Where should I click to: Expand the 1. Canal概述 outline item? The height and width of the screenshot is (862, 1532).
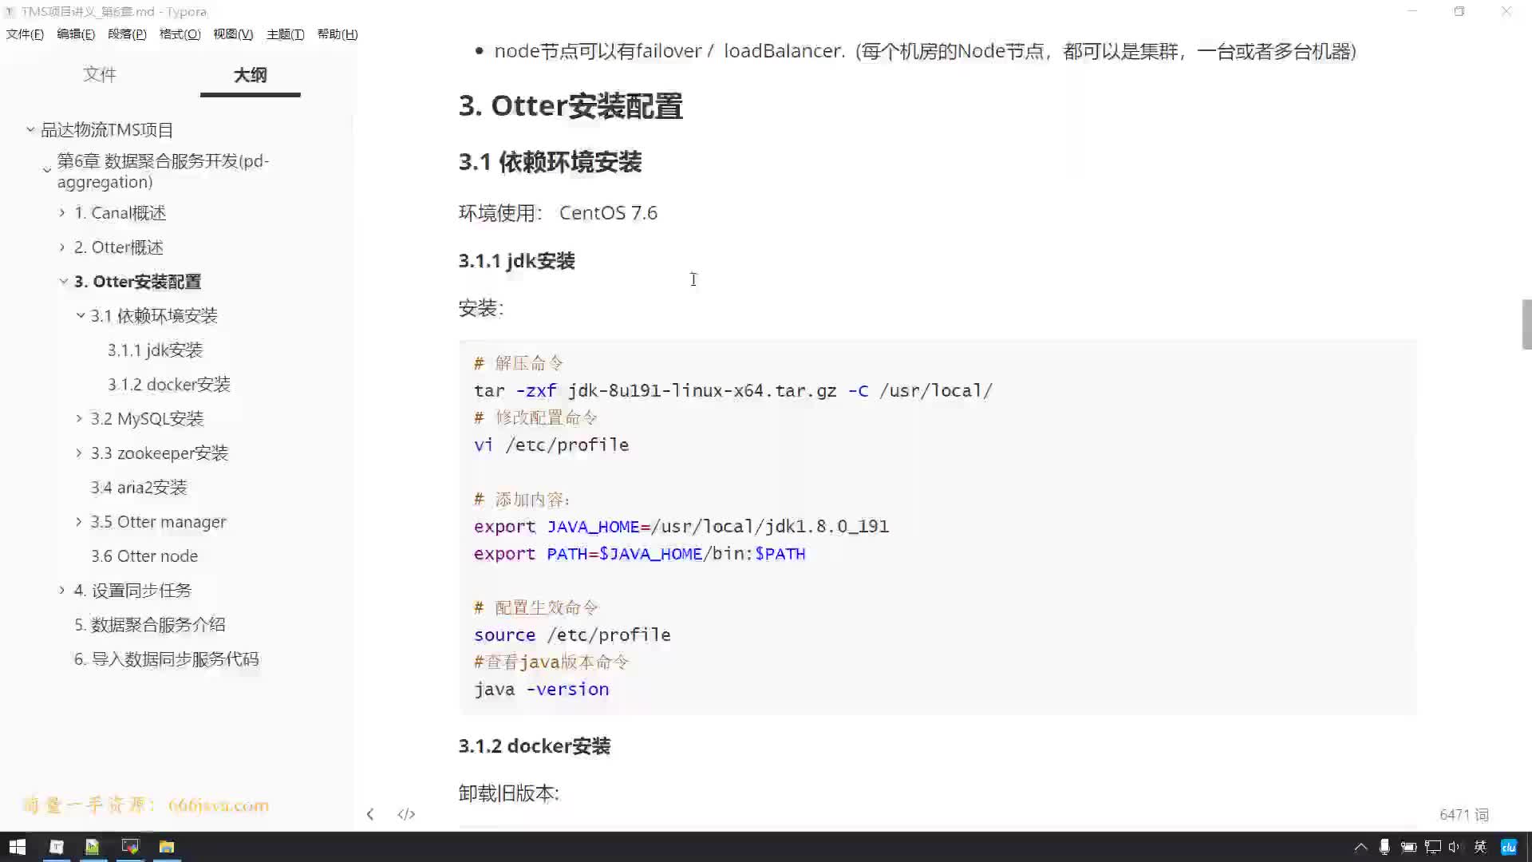(x=62, y=212)
